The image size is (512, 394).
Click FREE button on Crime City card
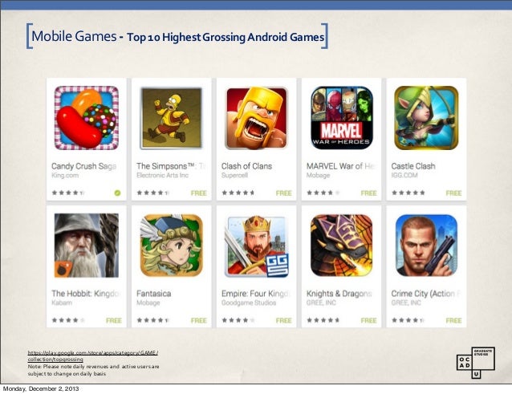[453, 320]
